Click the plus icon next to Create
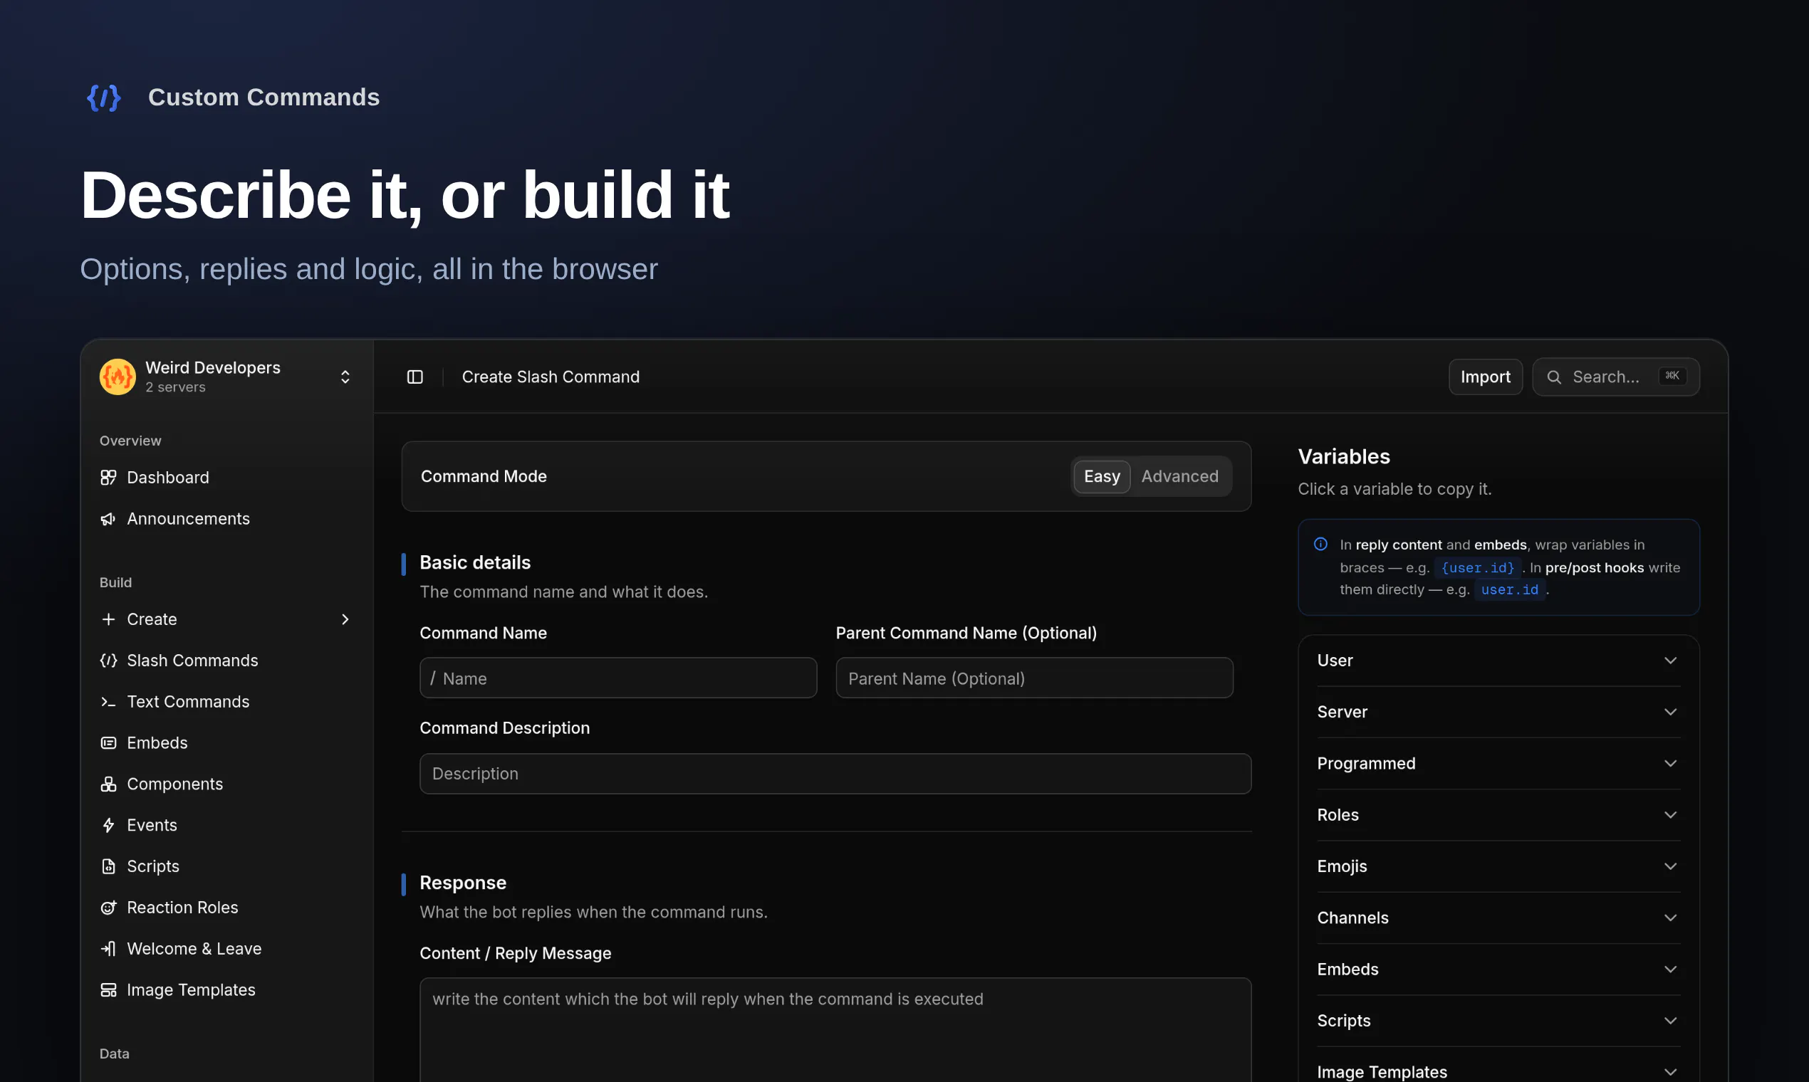Viewport: 1809px width, 1082px height. tap(108, 619)
